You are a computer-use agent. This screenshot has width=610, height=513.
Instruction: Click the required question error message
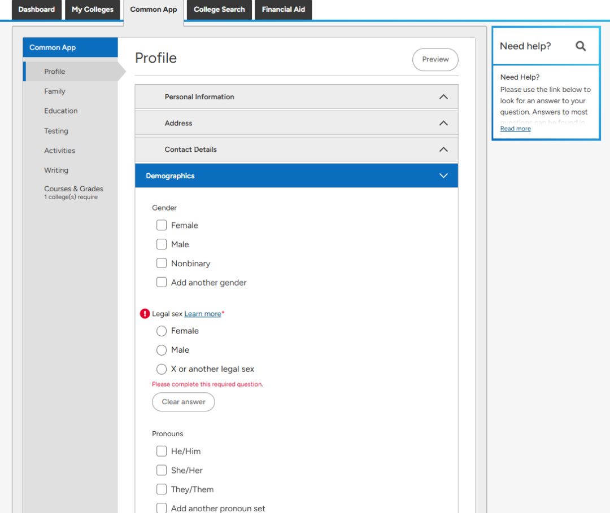pos(207,384)
